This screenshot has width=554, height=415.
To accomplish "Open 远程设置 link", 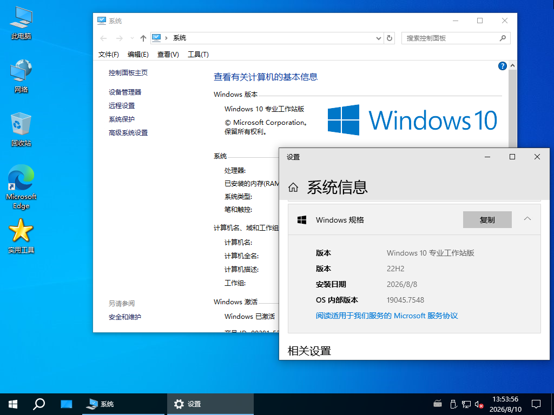I will tap(122, 105).
